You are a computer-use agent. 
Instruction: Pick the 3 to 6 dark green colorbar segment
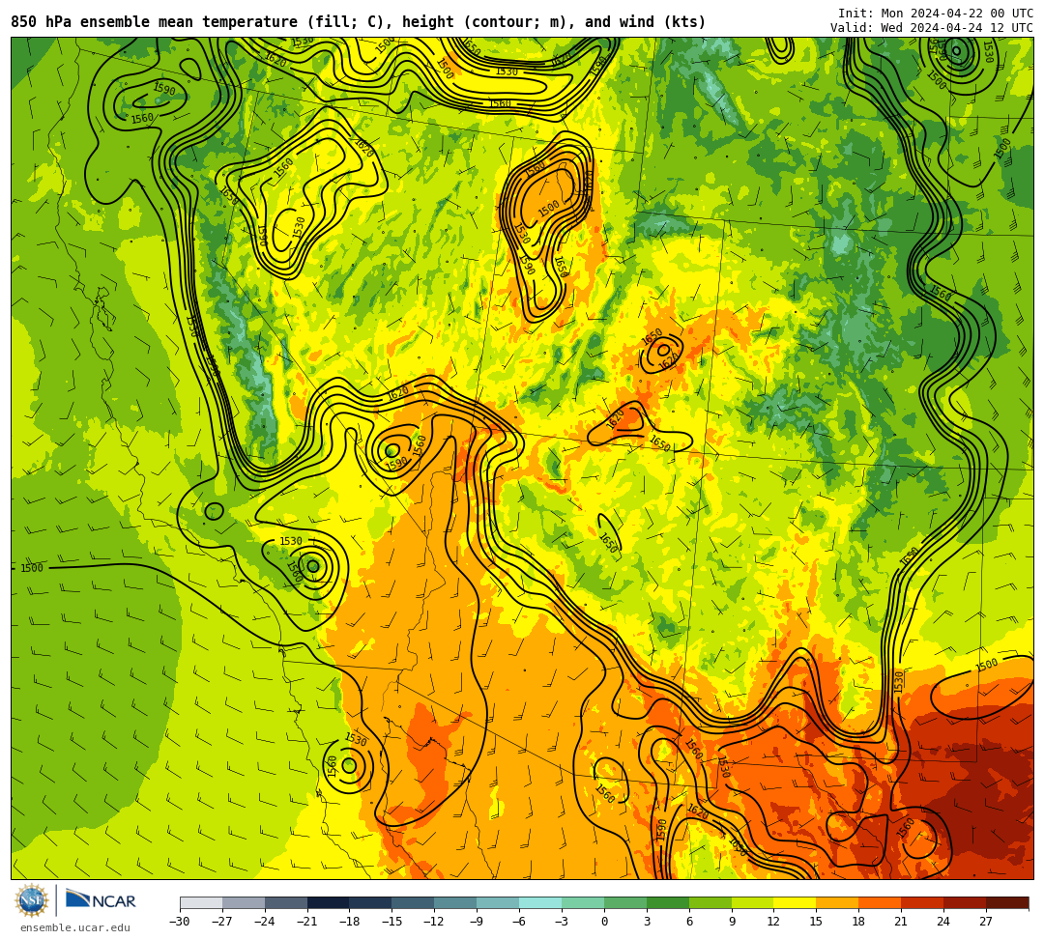(668, 902)
